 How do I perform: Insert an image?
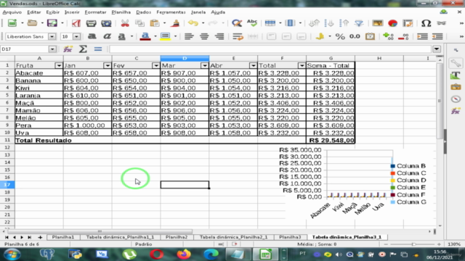tap(378, 23)
